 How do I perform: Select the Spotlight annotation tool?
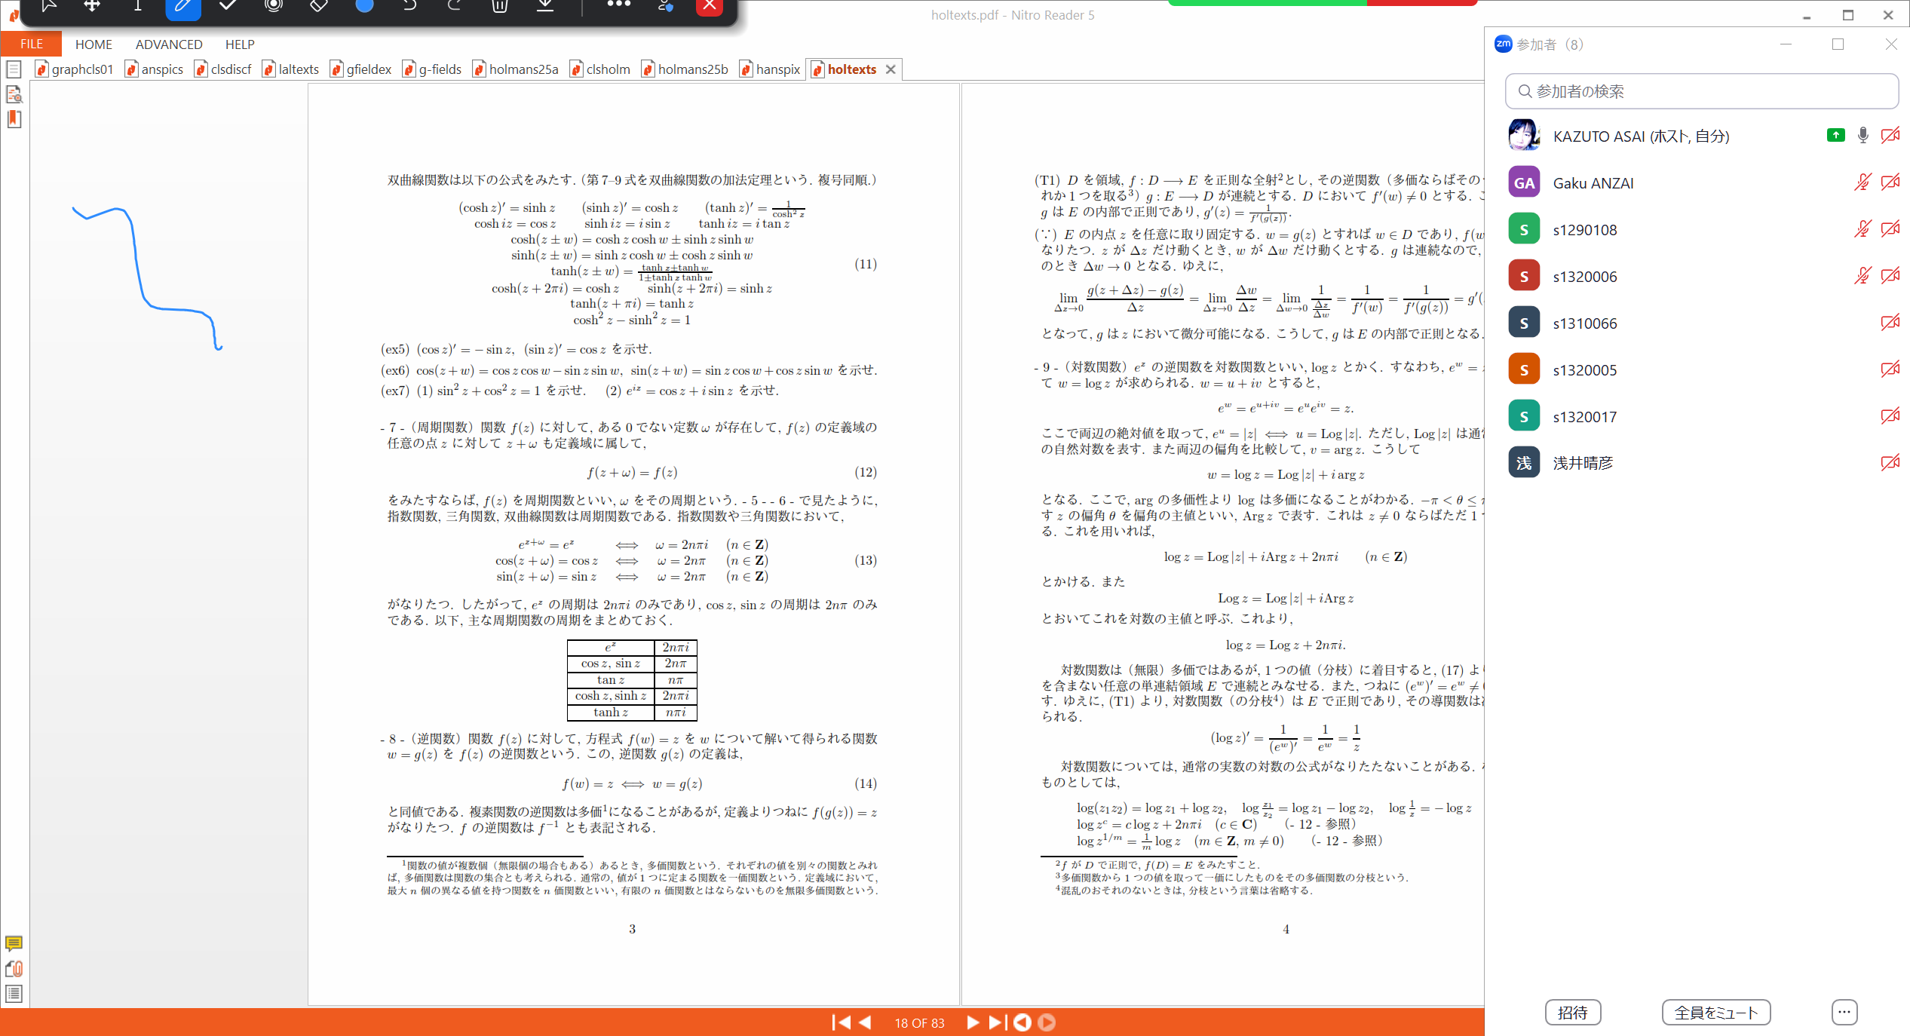click(273, 6)
